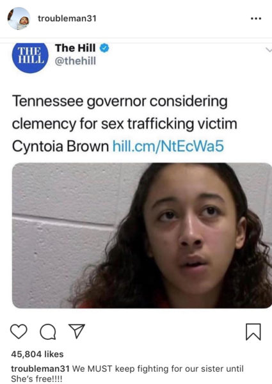272x384 pixels.
Task: Follow the hill.cm/NtEcWa5 link
Action: [x=168, y=146]
